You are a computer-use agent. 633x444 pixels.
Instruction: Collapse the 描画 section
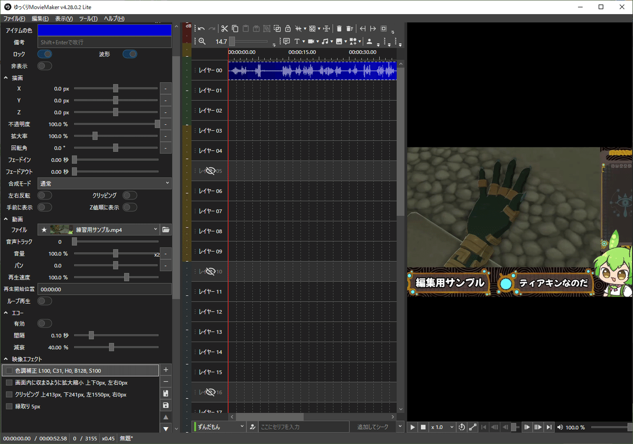6,78
